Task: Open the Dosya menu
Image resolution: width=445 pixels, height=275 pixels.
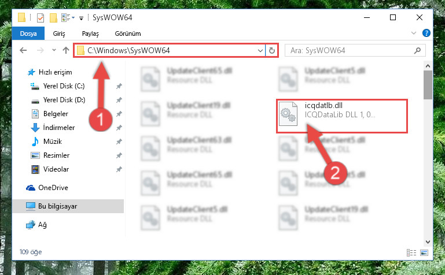Action: [x=28, y=34]
